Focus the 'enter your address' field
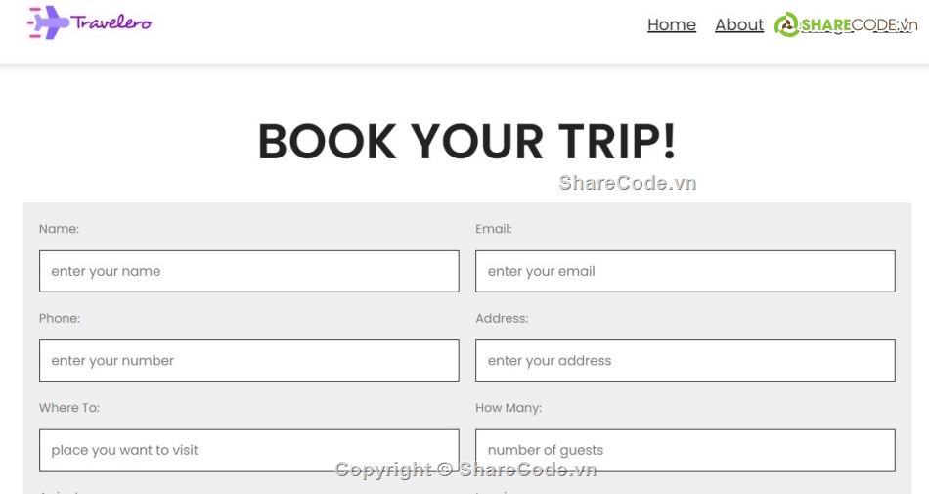The height and width of the screenshot is (494, 929). click(x=685, y=361)
